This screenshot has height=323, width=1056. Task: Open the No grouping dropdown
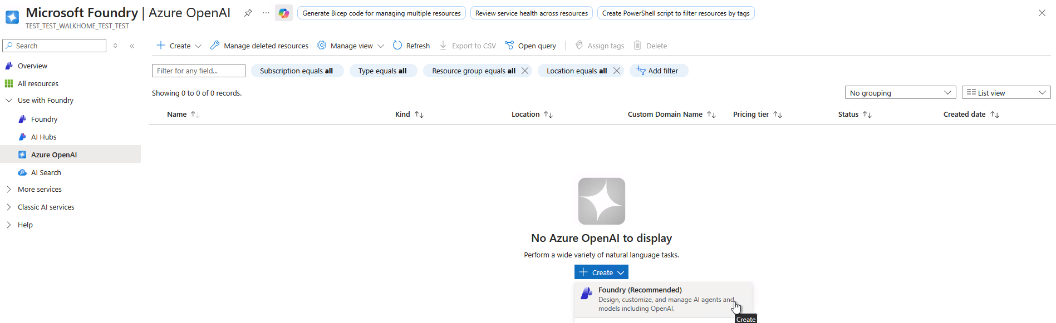click(900, 93)
